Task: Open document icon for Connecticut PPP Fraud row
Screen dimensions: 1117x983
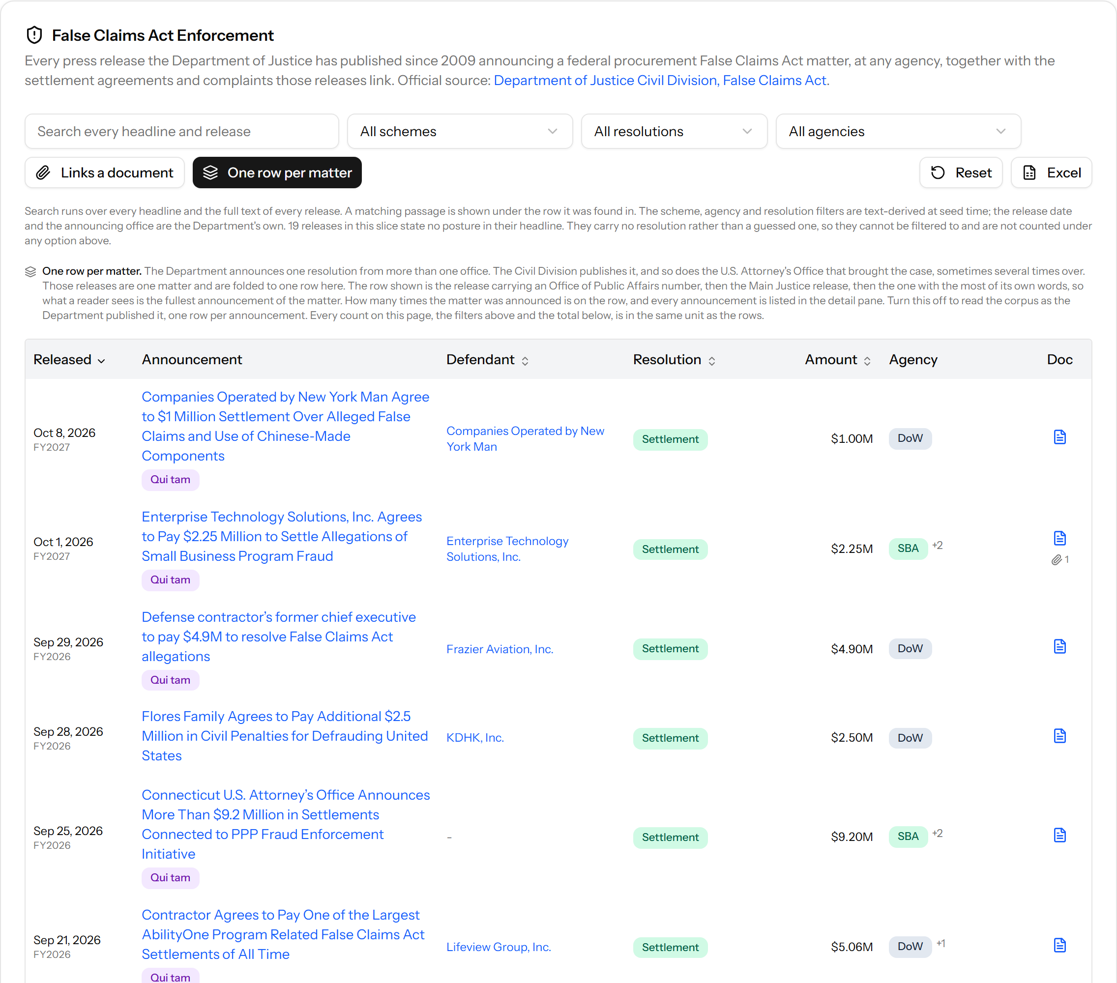Action: point(1059,836)
